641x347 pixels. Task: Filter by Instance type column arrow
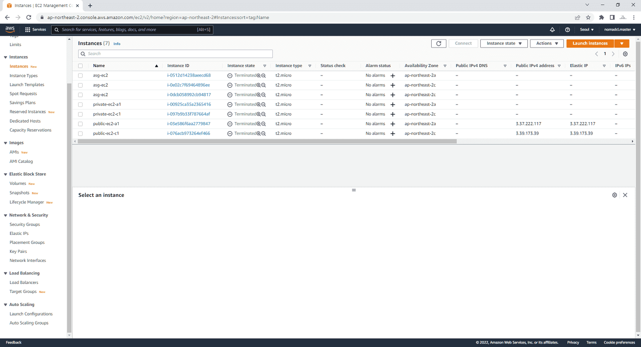pyautogui.click(x=309, y=66)
